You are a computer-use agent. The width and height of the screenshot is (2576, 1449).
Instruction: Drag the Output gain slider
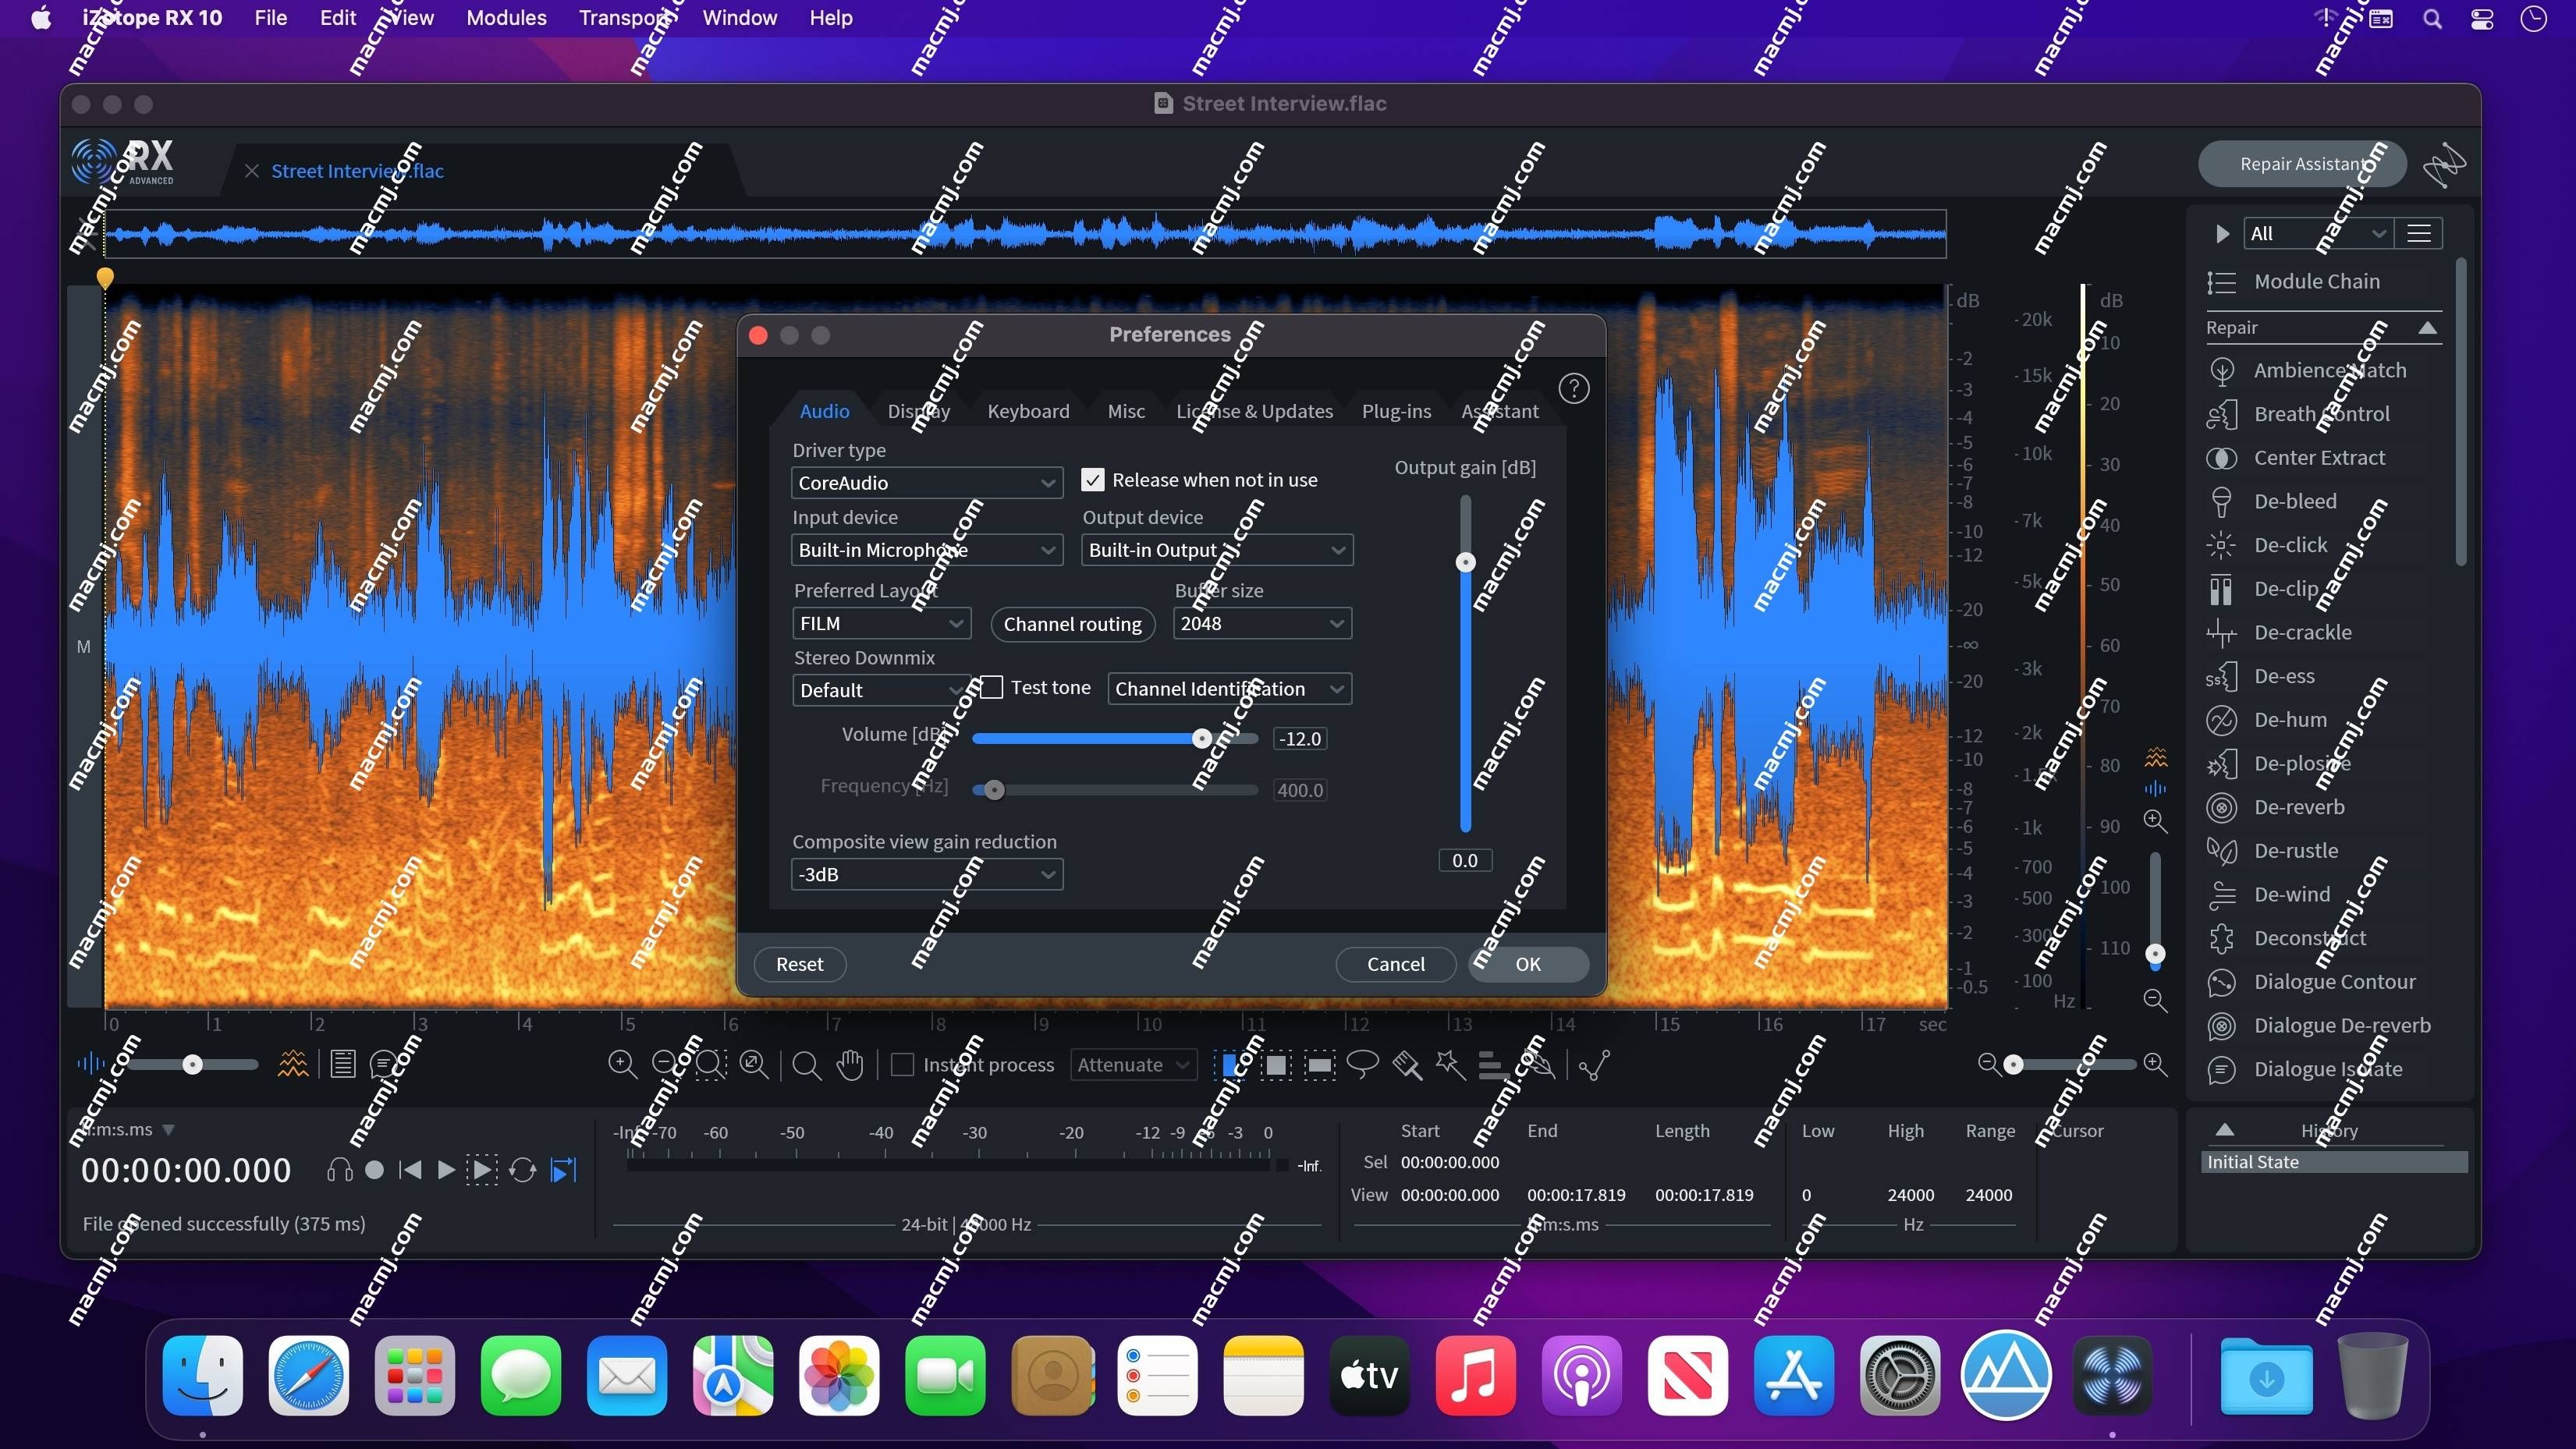1465,562
